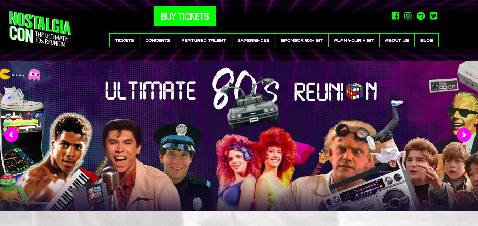Navigate to About Us
The image size is (478, 226).
(397, 40)
